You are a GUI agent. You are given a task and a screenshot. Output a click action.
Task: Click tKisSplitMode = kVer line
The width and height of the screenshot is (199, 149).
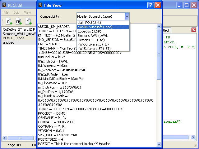[x=53, y=74]
